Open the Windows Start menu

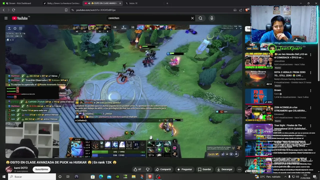(4, 177)
